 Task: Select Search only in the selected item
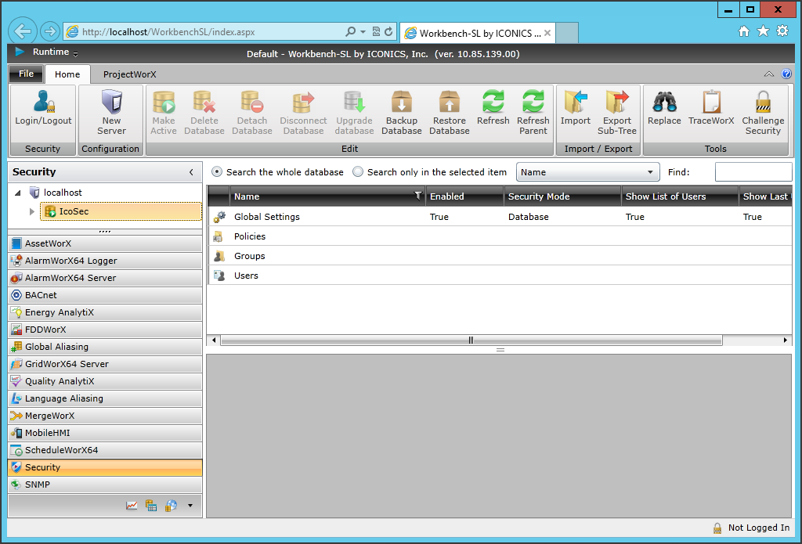click(358, 172)
